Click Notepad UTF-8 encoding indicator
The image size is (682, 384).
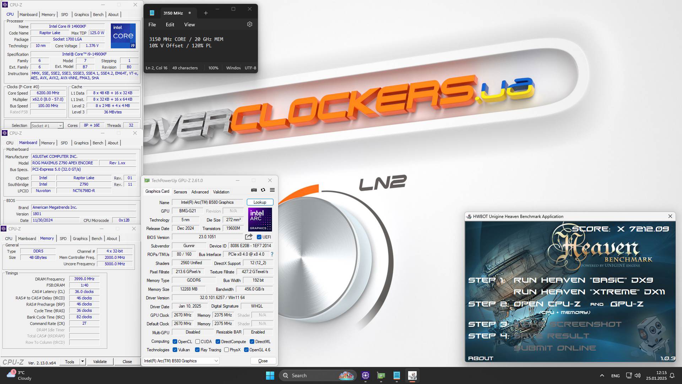250,68
